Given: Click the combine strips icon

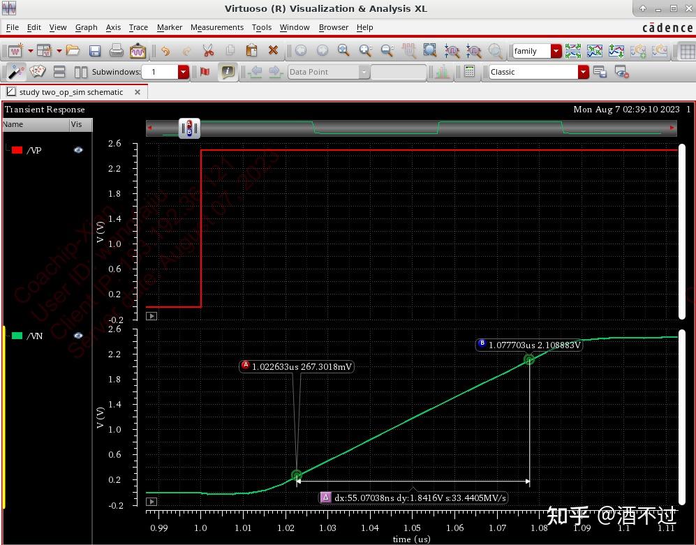Looking at the screenshot, I should [594, 51].
